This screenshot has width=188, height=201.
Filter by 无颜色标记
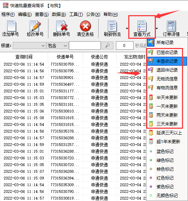pos(167,195)
